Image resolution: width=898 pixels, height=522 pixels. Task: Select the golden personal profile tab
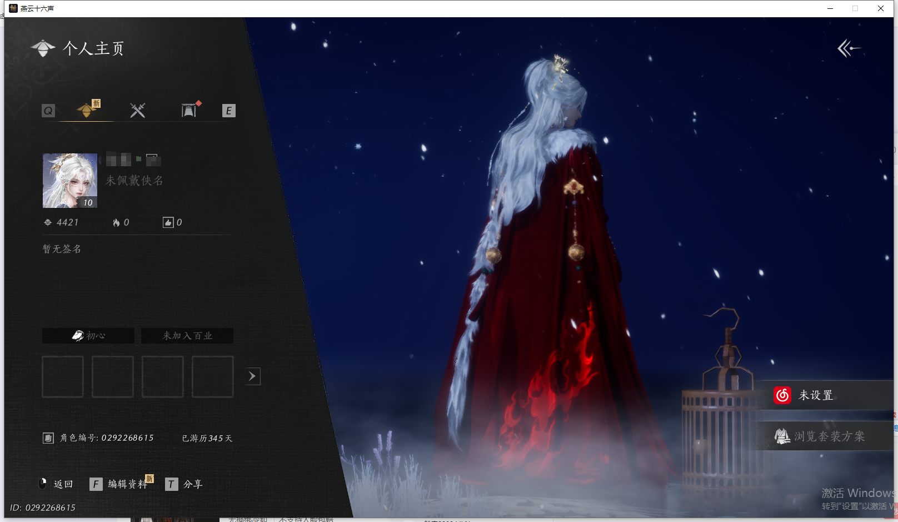pos(87,110)
